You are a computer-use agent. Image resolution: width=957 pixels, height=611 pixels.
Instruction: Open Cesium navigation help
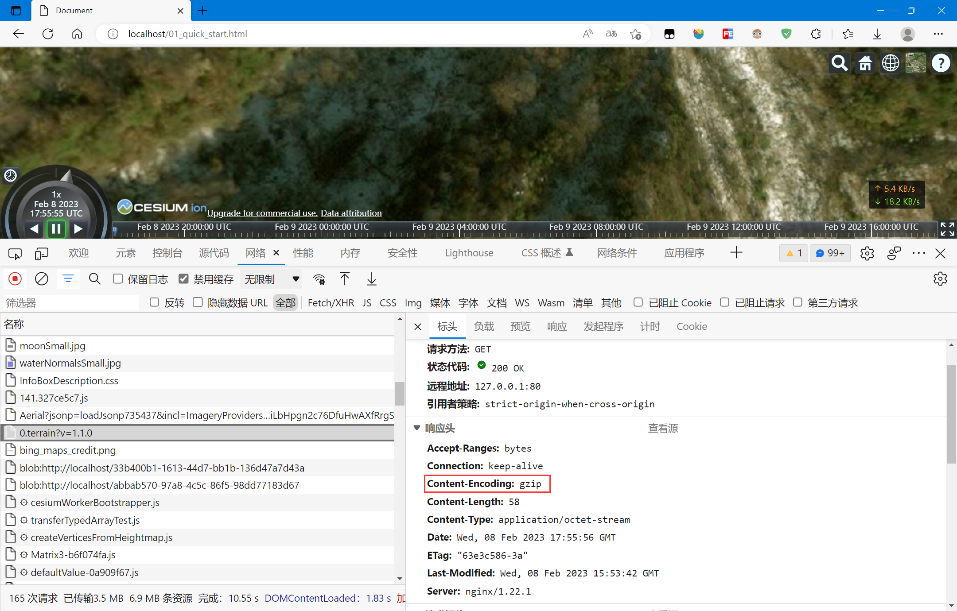[941, 63]
